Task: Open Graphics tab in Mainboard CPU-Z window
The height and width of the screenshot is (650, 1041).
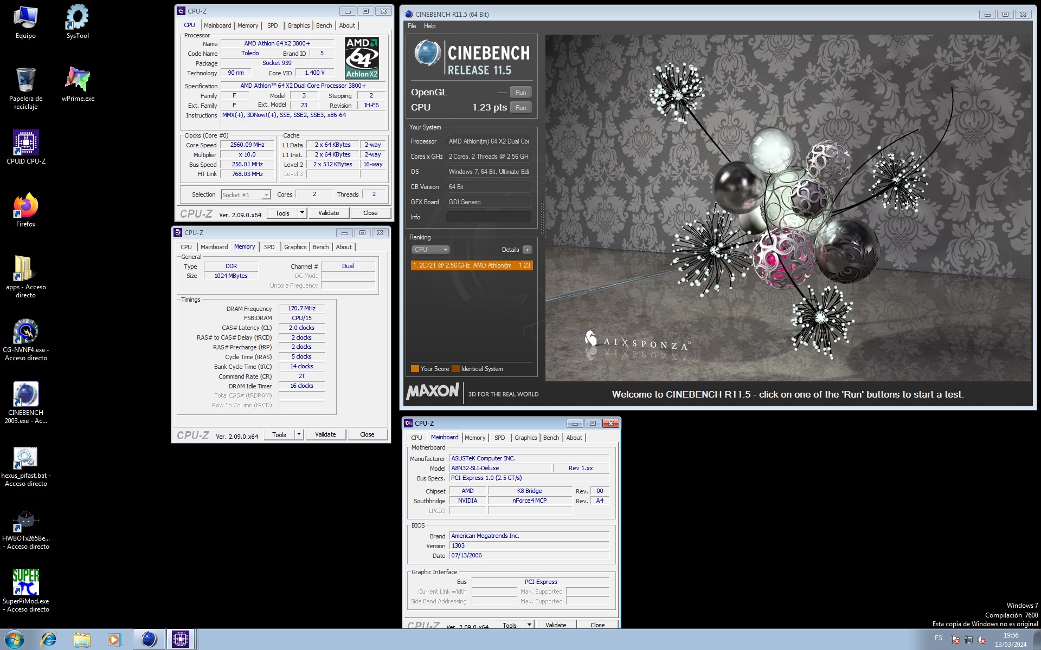Action: click(525, 438)
